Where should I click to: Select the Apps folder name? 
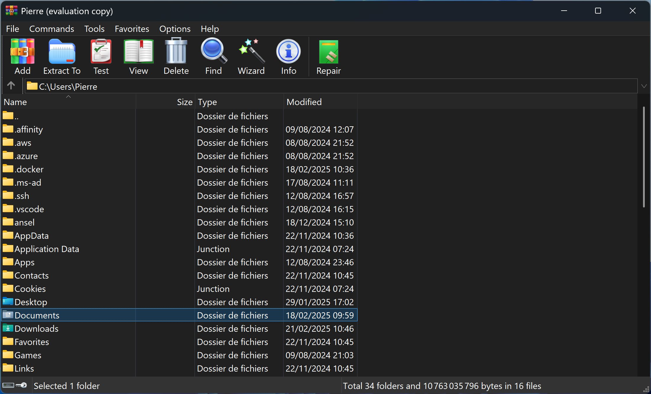click(25, 262)
